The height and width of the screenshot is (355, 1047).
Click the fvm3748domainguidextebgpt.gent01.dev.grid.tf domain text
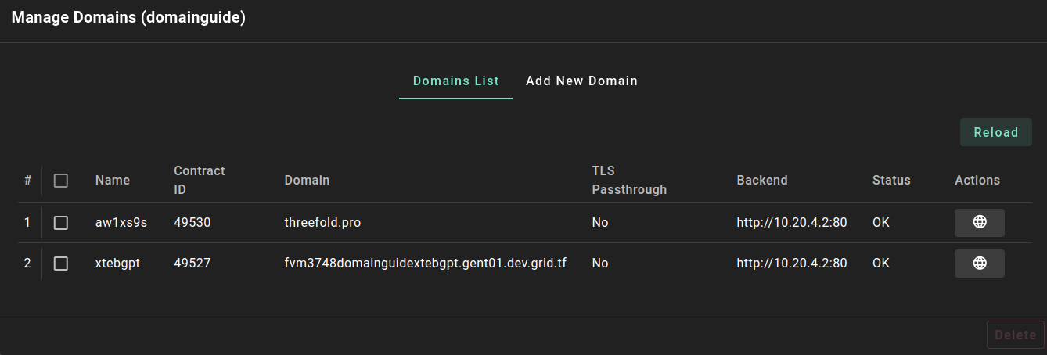pyautogui.click(x=425, y=264)
